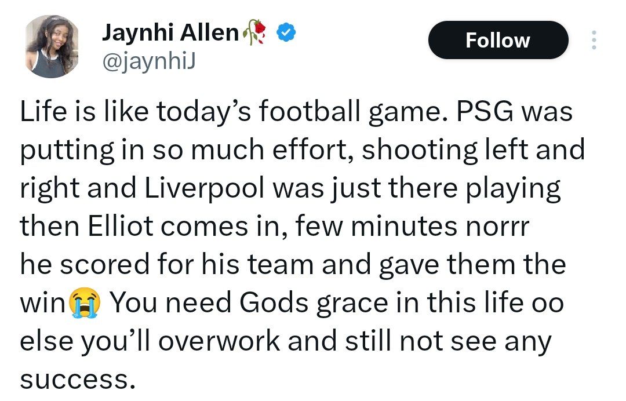This screenshot has width=626, height=401.
Task: Click the wilted rose emoji beside the name
Action: [x=254, y=32]
